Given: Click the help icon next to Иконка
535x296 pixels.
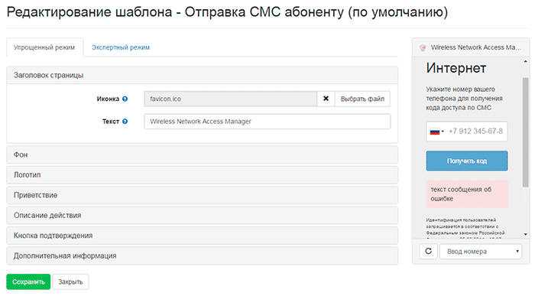Looking at the screenshot, I should point(125,99).
